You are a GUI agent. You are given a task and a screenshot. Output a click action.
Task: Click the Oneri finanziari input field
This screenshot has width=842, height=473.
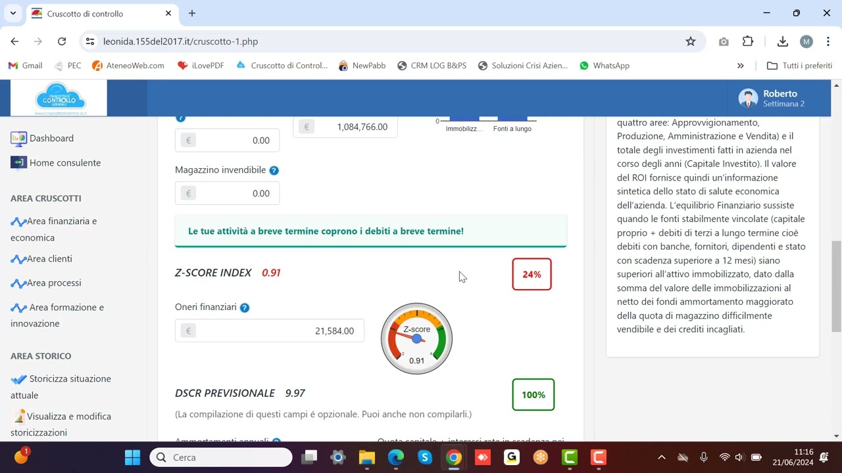276,331
